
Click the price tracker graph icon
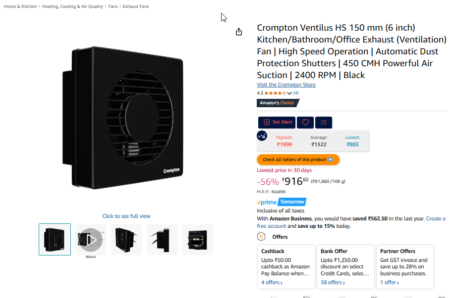pos(262,136)
